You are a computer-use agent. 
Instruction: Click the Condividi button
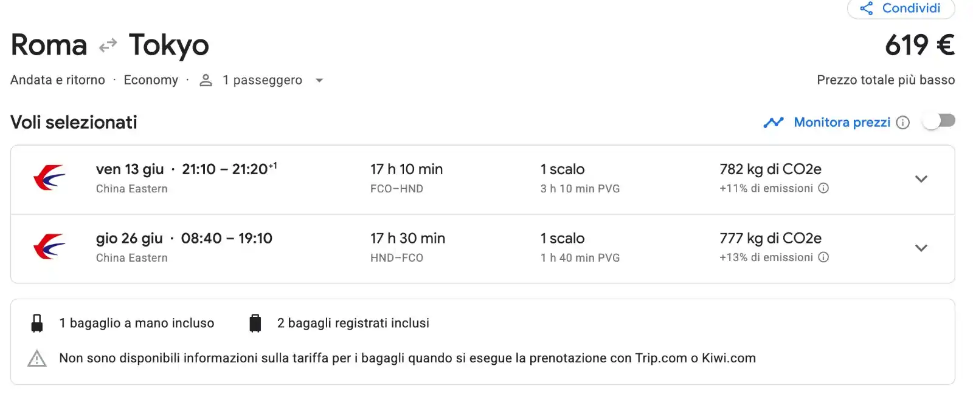point(901,8)
